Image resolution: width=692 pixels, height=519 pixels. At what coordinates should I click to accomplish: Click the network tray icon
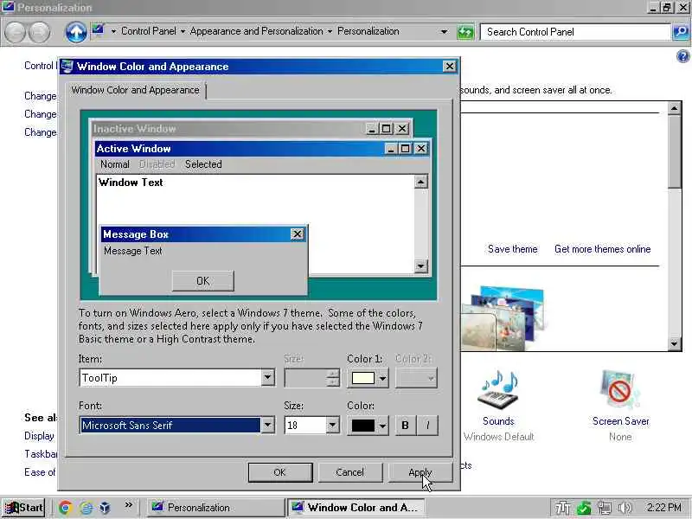click(604, 508)
